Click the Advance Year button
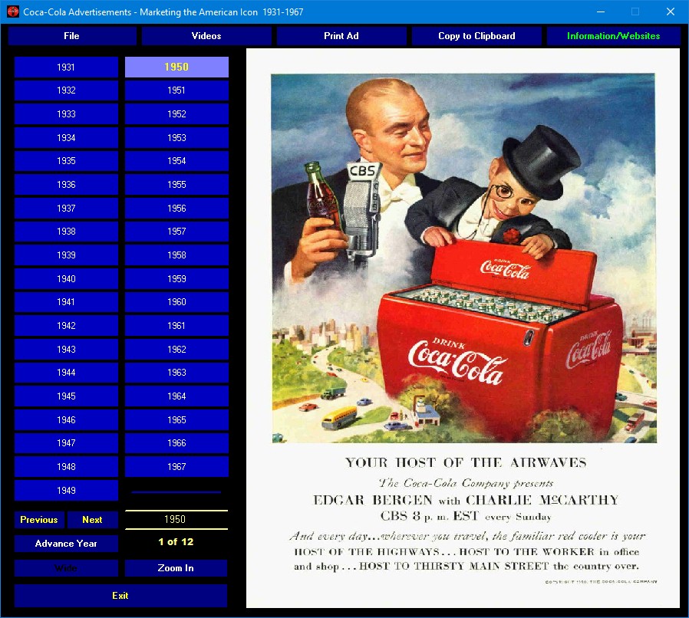 tap(66, 544)
